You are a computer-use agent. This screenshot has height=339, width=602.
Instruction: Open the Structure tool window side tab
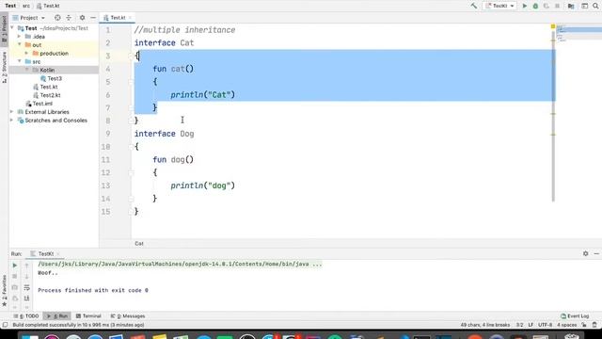pyautogui.click(x=4, y=67)
